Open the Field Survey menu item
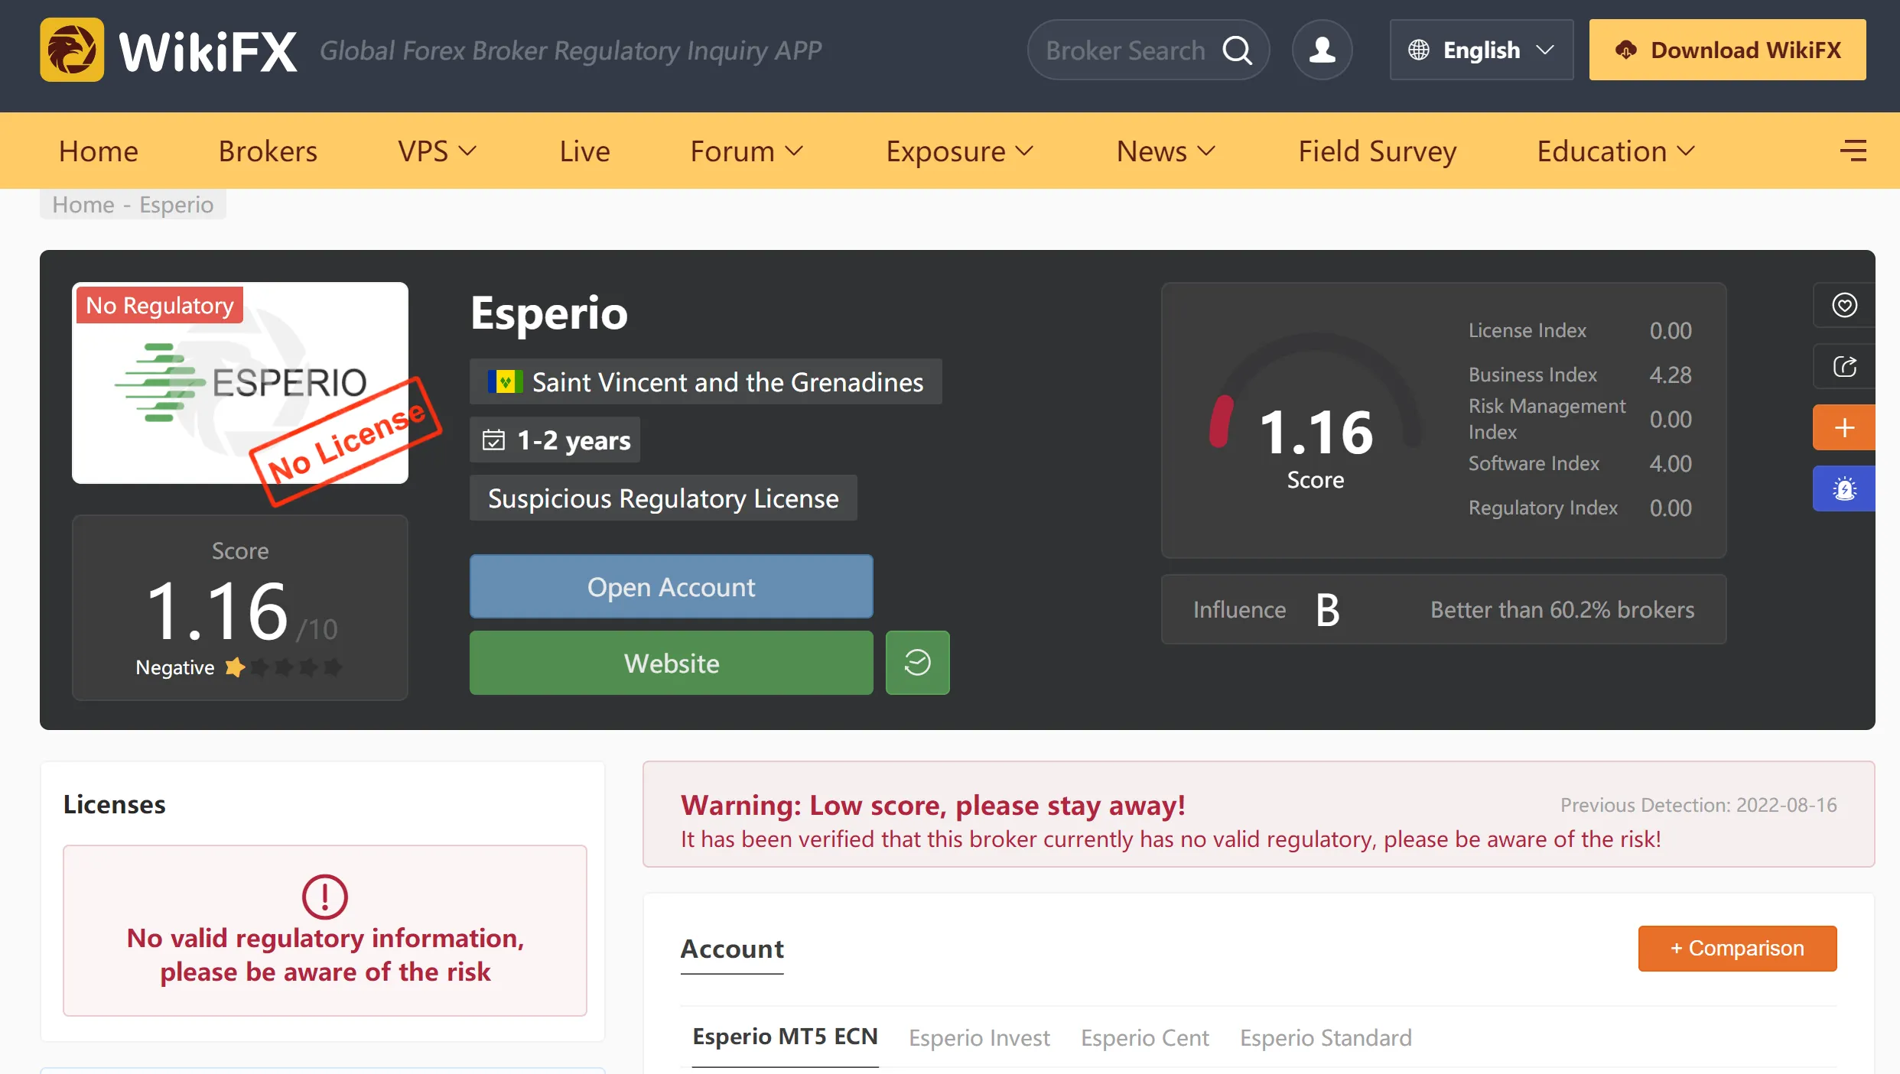This screenshot has width=1900, height=1074. click(x=1377, y=151)
